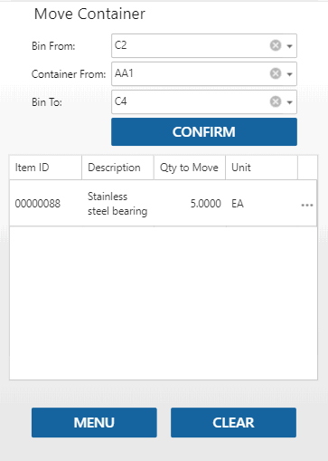Click the Bin To label
Screen dimensions: 328x461
click(47, 102)
